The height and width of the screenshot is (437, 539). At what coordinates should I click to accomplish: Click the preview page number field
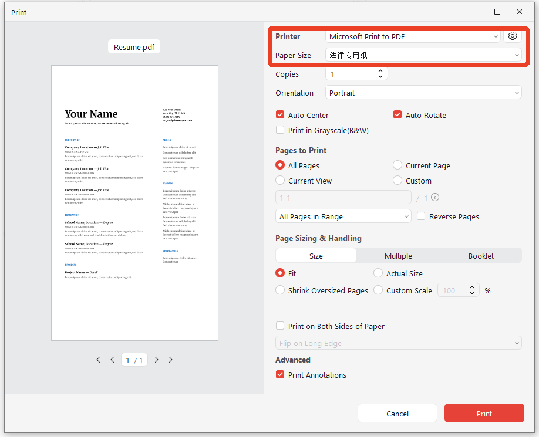(134, 360)
